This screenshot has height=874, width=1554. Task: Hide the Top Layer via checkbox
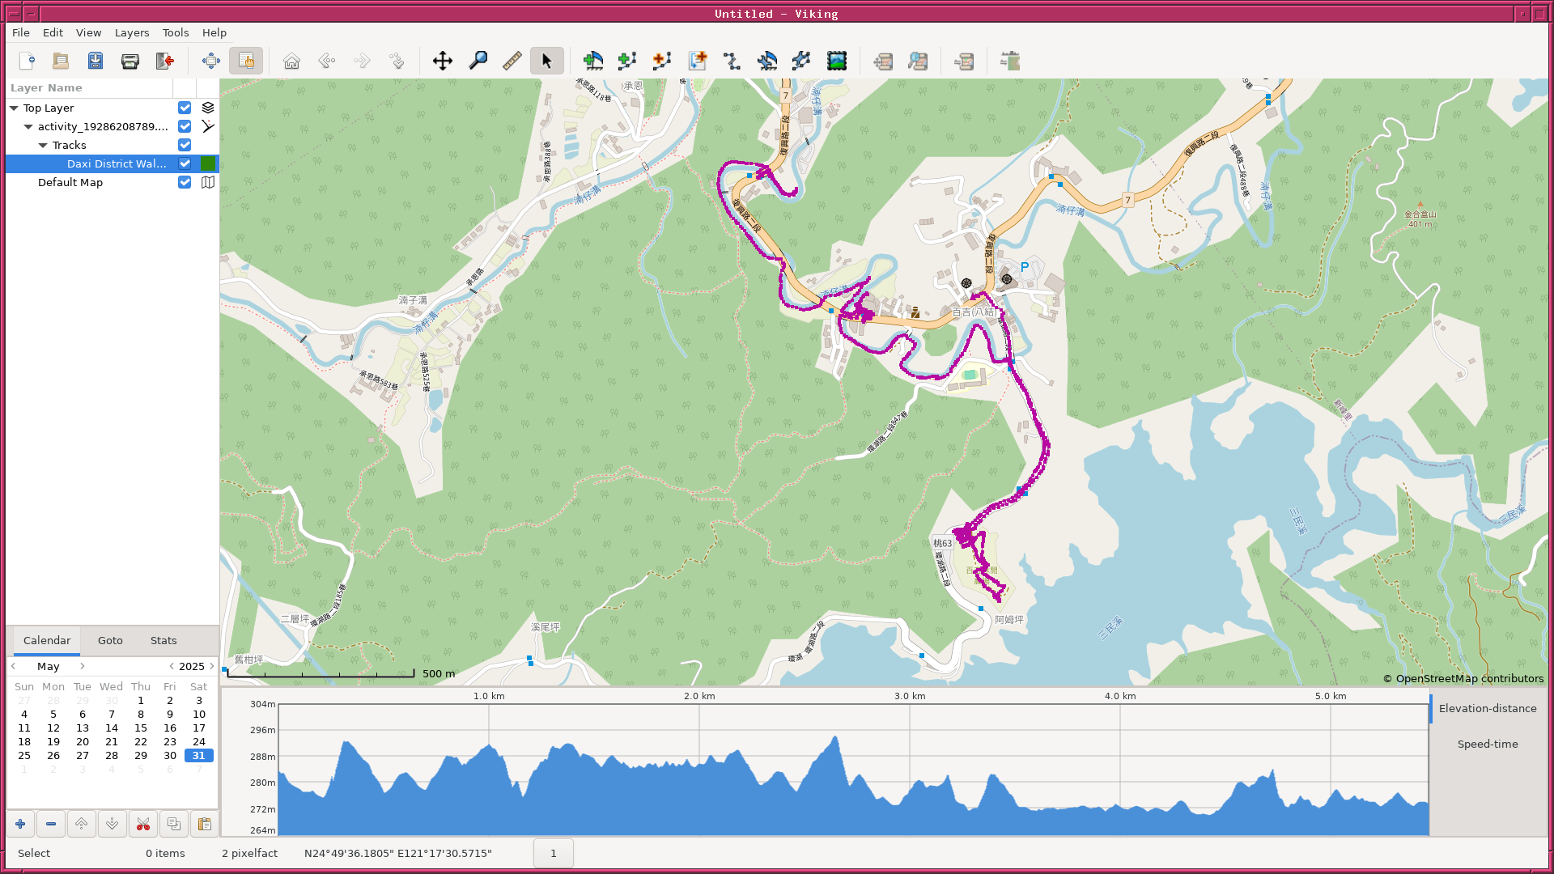pyautogui.click(x=185, y=108)
